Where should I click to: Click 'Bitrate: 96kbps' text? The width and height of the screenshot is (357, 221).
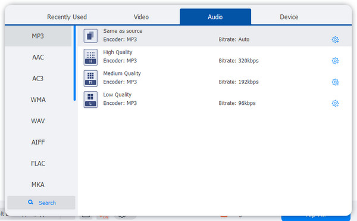pyautogui.click(x=237, y=103)
